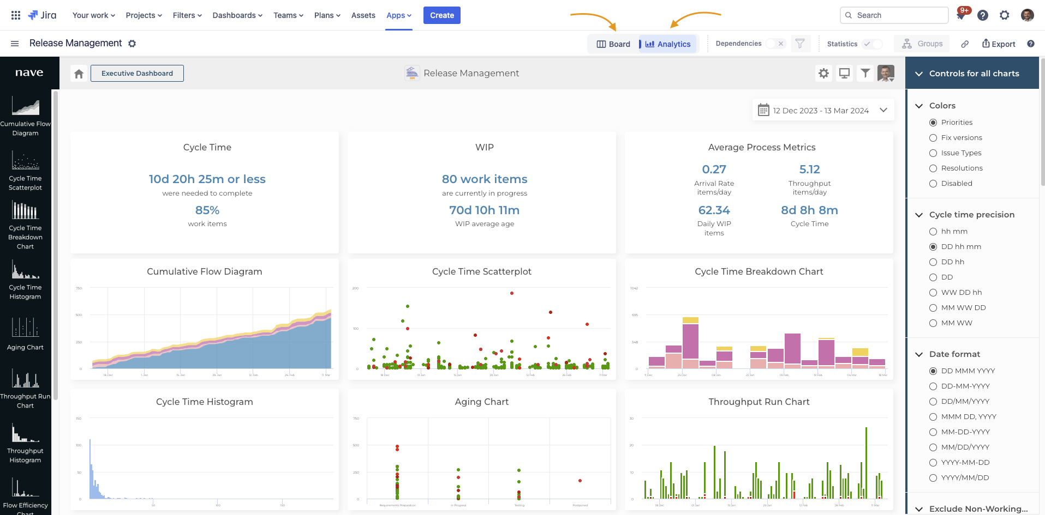Open Aging Chart in the sidebar
Viewport: 1045px width, 515px height.
point(25,334)
